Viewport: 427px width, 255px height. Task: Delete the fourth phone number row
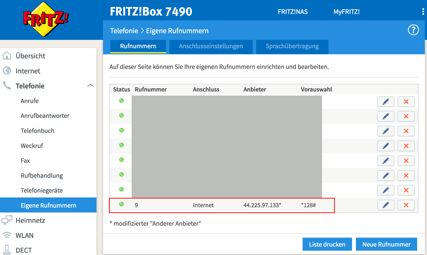(406, 146)
